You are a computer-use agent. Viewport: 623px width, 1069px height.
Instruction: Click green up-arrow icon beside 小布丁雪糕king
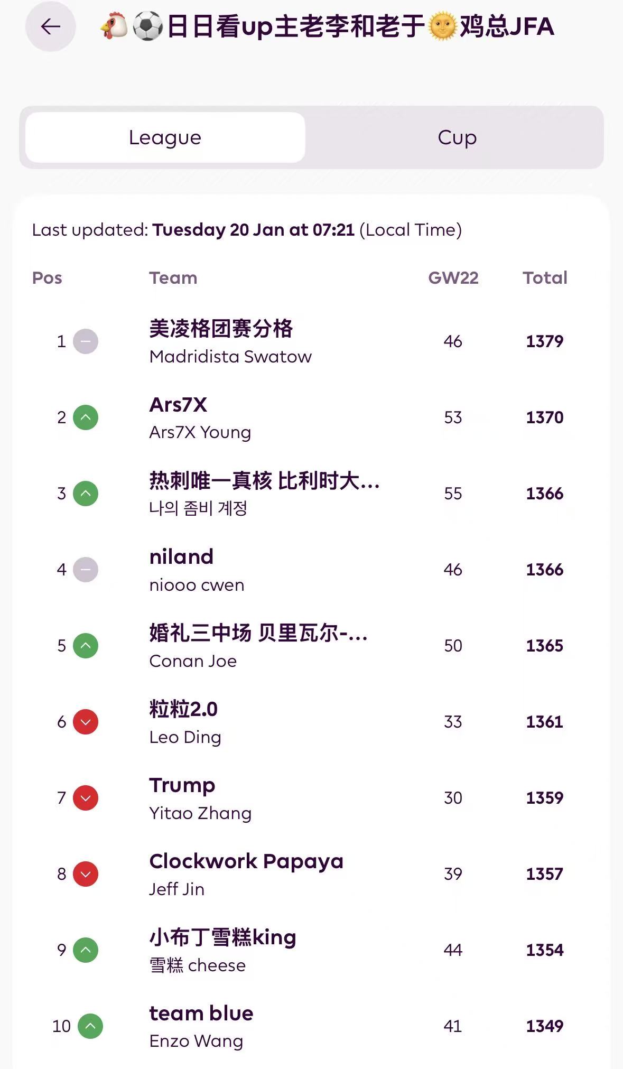[86, 950]
